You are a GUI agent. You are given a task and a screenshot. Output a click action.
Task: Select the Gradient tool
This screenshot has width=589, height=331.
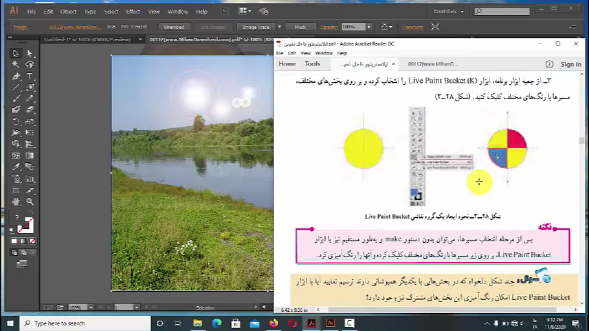coord(30,156)
